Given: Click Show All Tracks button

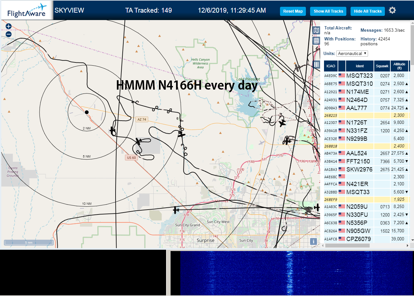Looking at the screenshot, I should 328,11.
